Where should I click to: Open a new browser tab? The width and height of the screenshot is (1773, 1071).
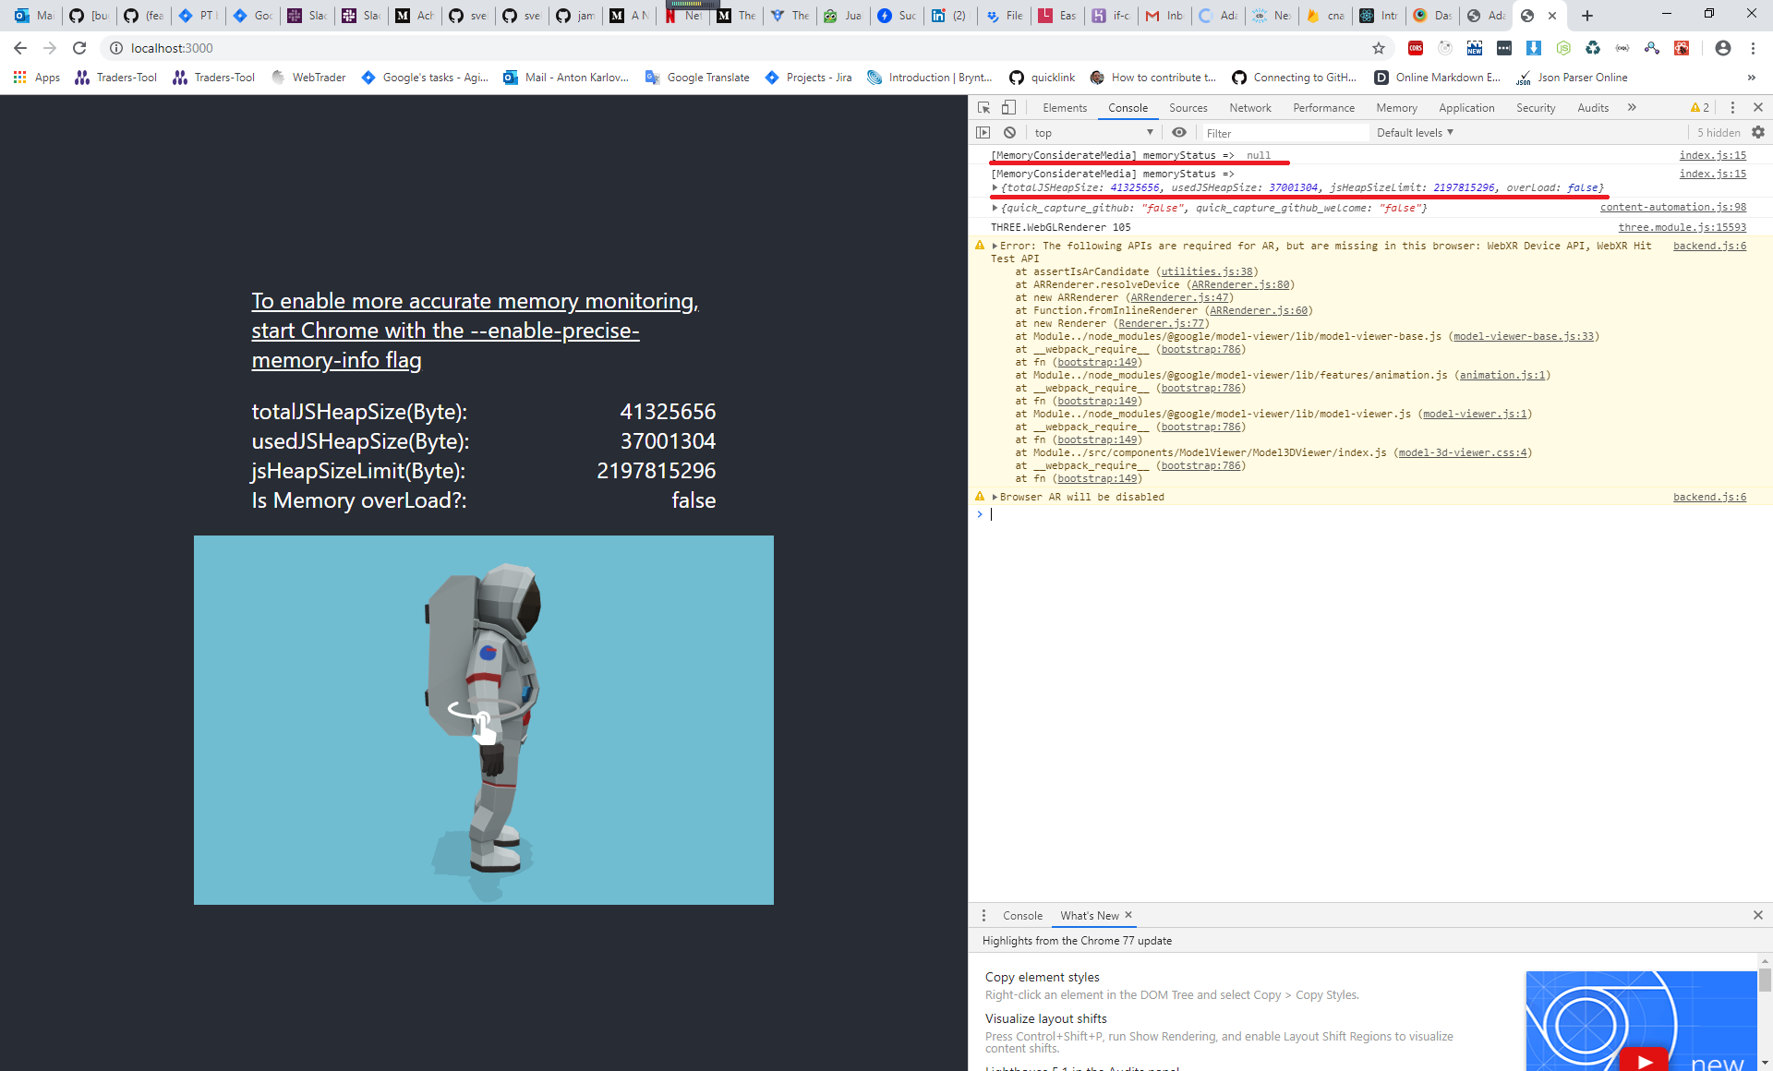point(1586,16)
